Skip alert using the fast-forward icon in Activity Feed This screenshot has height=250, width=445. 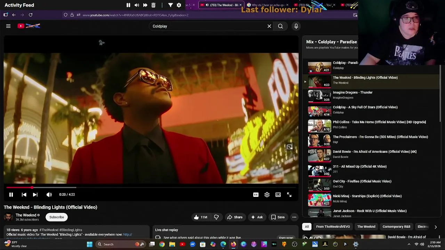pyautogui.click(x=145, y=5)
